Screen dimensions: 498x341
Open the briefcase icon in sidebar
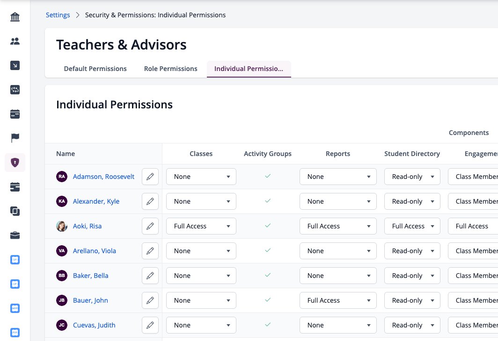point(15,235)
